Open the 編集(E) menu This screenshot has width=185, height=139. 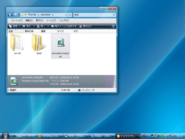(x=29, y=20)
